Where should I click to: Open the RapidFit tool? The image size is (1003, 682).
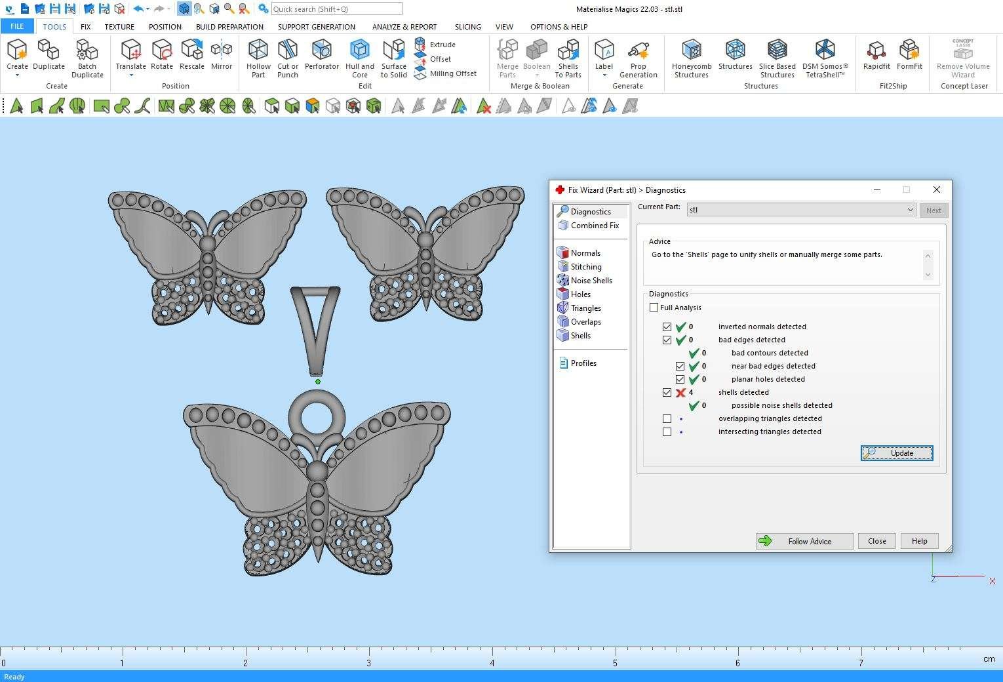pyautogui.click(x=876, y=55)
